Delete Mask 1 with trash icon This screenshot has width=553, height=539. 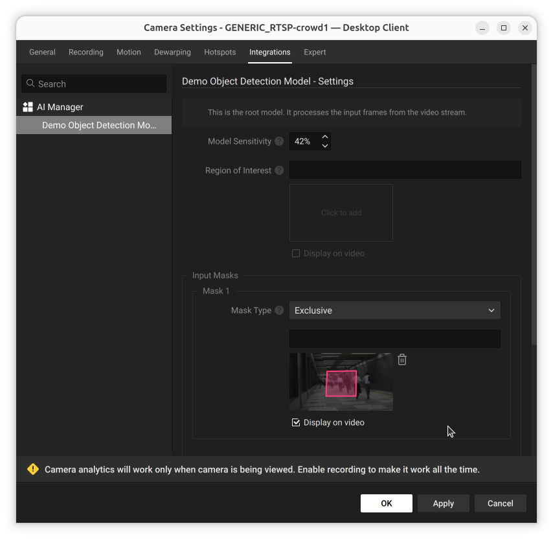pos(402,360)
